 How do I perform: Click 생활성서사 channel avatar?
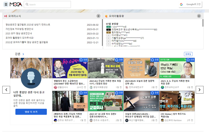point(55,87)
